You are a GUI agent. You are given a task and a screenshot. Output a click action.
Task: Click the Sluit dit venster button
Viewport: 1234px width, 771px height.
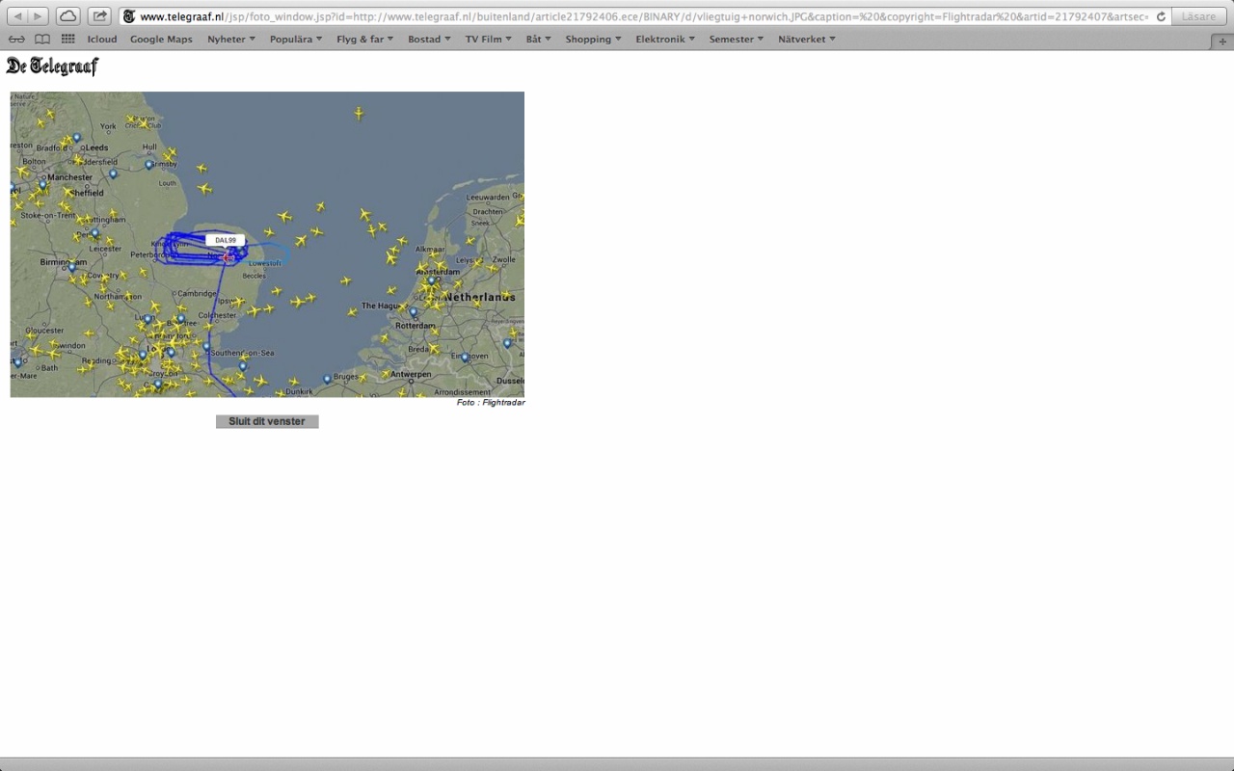[267, 421]
